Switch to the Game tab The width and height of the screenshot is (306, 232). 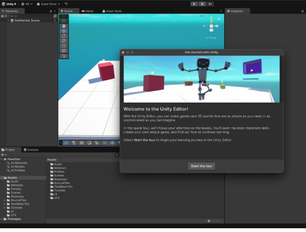(88, 11)
